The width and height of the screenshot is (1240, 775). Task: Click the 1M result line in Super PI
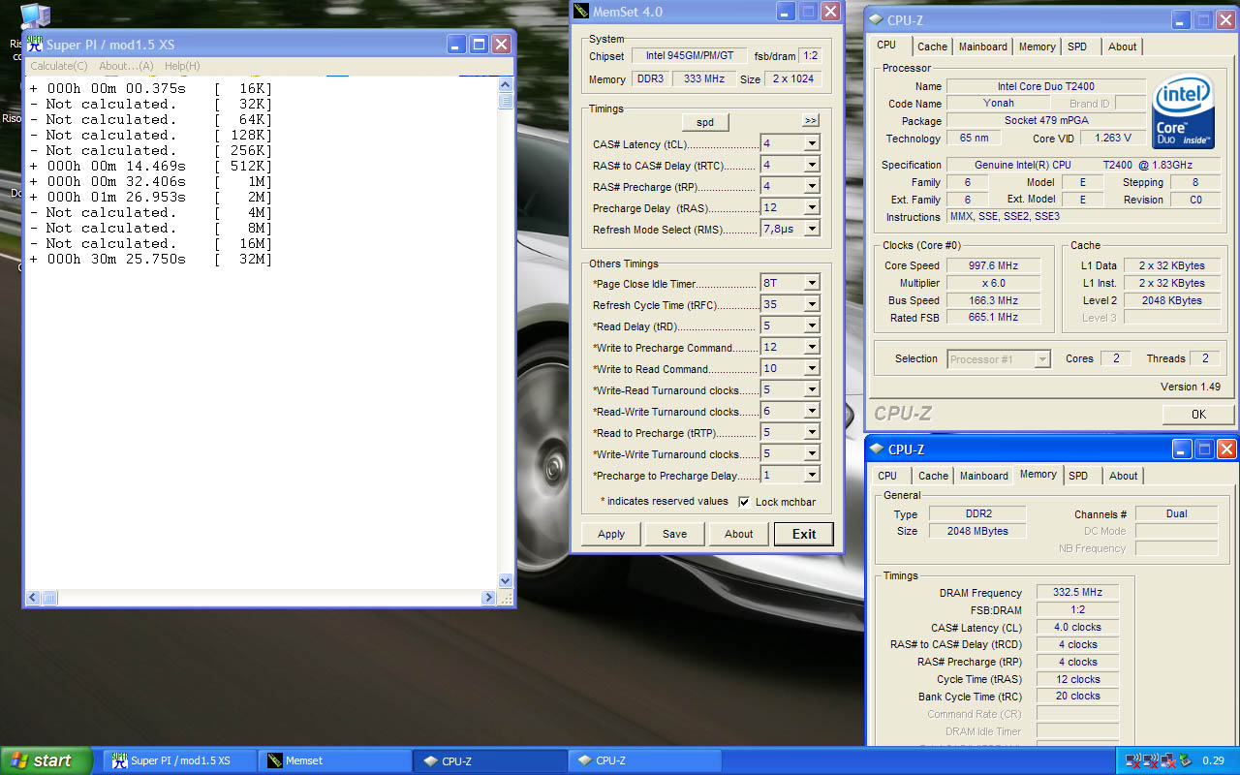tap(151, 182)
